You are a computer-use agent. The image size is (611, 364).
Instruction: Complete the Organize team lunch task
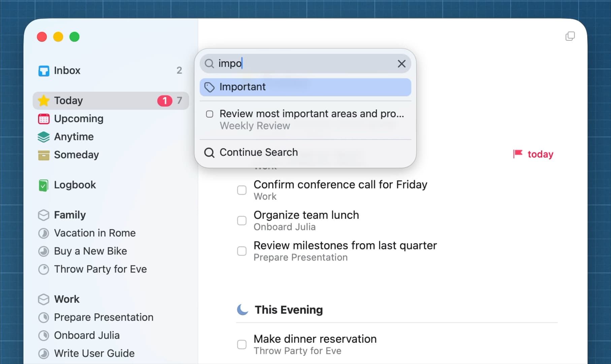pyautogui.click(x=242, y=221)
